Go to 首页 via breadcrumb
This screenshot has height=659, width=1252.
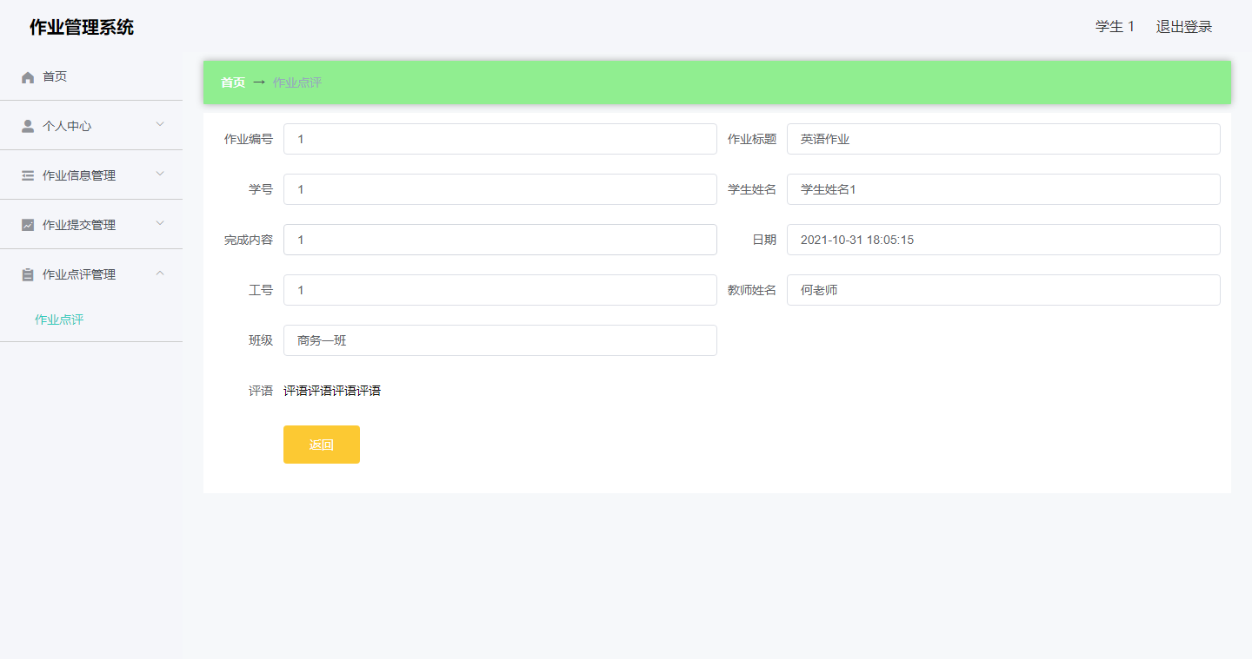(x=233, y=82)
